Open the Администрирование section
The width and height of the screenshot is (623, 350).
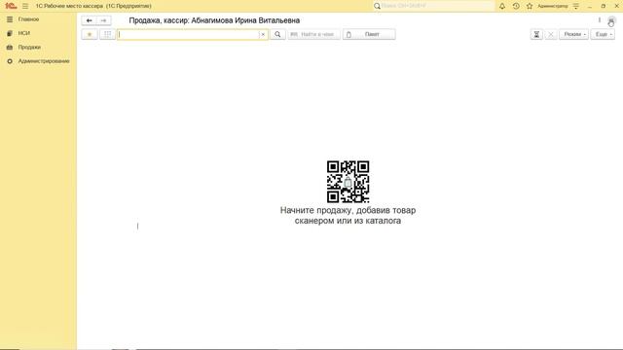tap(44, 61)
